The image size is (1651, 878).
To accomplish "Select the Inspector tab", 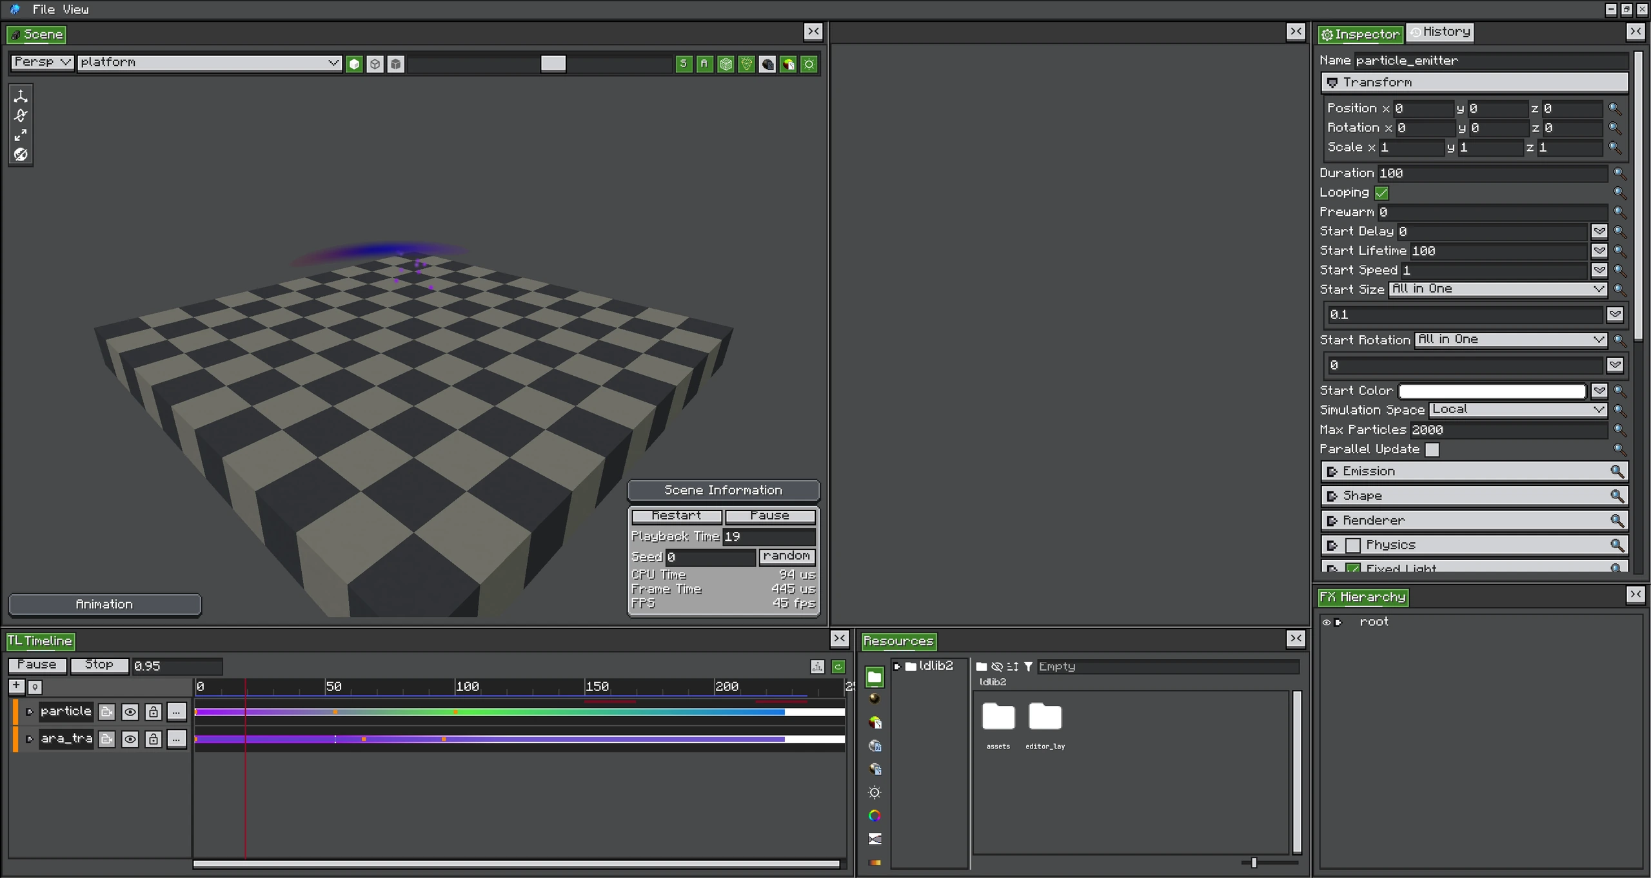I will 1360,34.
